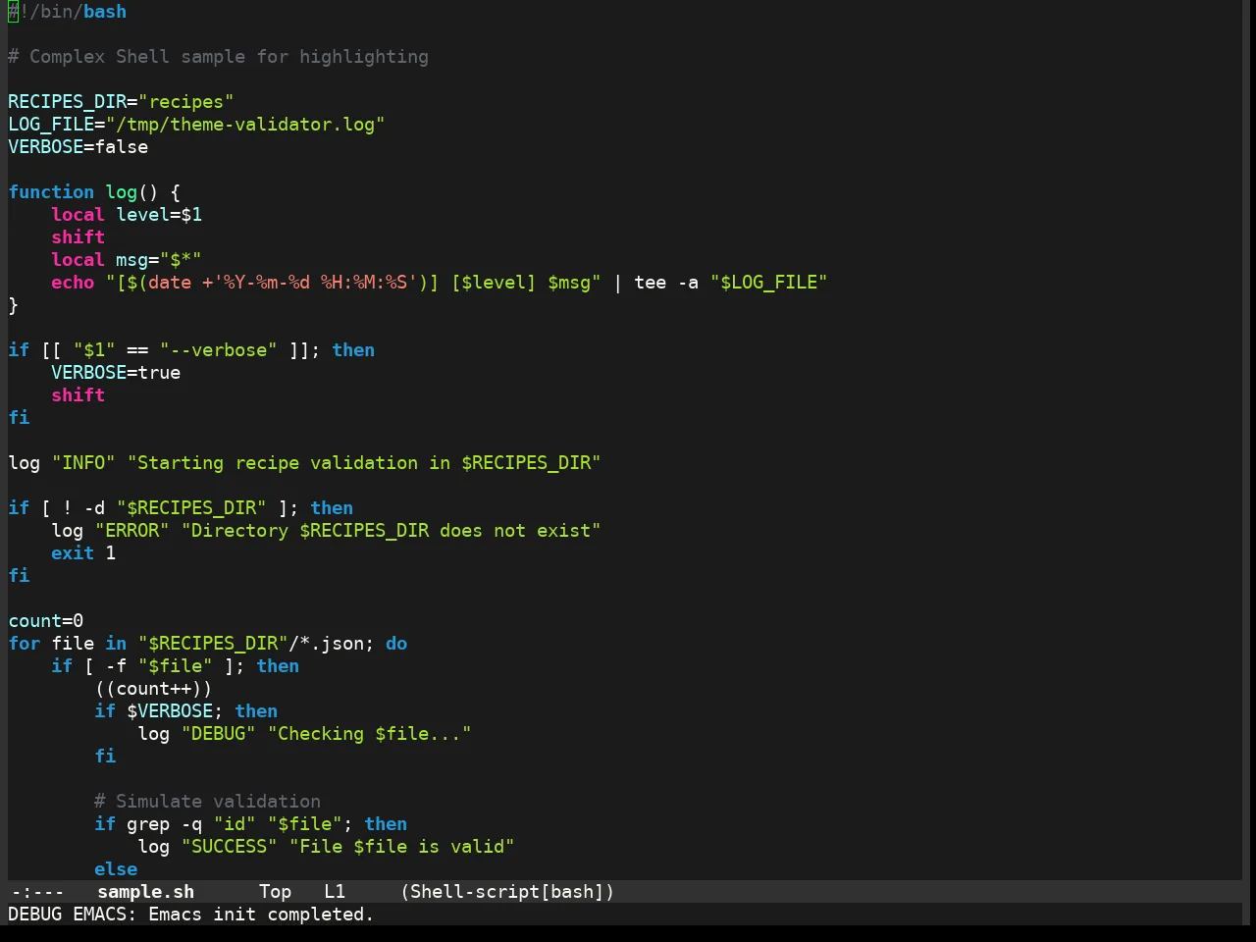Click the "# Simulate validation" comment

pyautogui.click(x=207, y=802)
